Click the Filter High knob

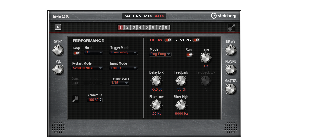click(181, 105)
